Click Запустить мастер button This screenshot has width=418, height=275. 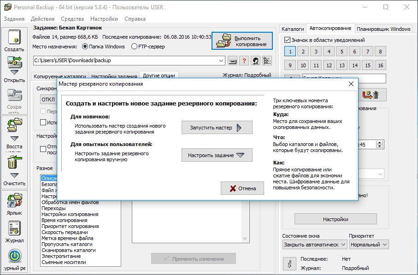click(217, 128)
